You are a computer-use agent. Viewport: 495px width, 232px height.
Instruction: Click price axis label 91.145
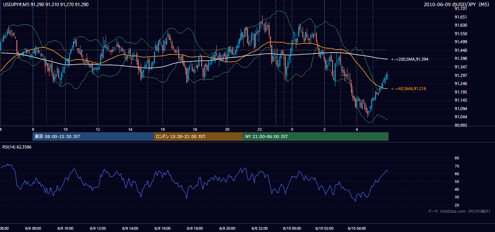point(461,100)
